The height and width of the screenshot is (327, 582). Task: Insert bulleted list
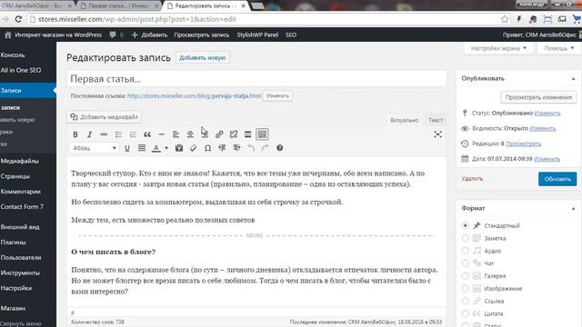[x=118, y=134]
